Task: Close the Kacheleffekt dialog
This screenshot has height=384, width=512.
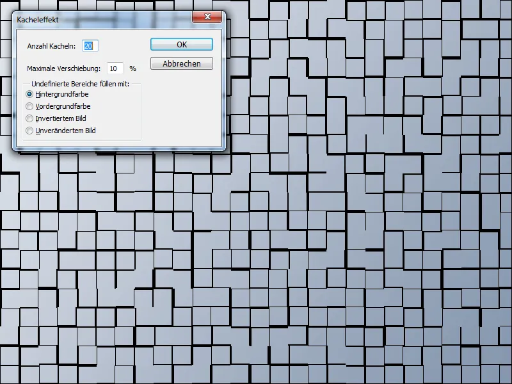Action: [x=207, y=17]
